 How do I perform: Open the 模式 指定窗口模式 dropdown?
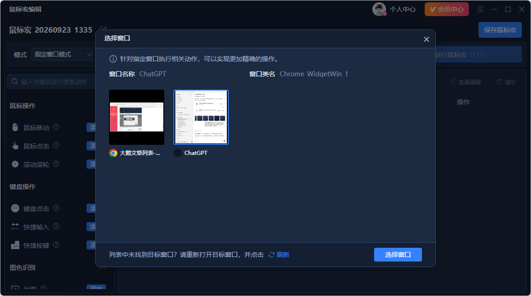click(62, 54)
